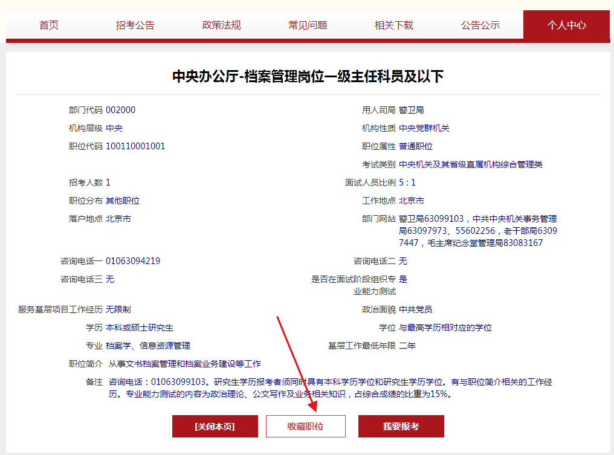Click the 职位代码 100110001001 link
This screenshot has width=614, height=455.
pos(135,146)
